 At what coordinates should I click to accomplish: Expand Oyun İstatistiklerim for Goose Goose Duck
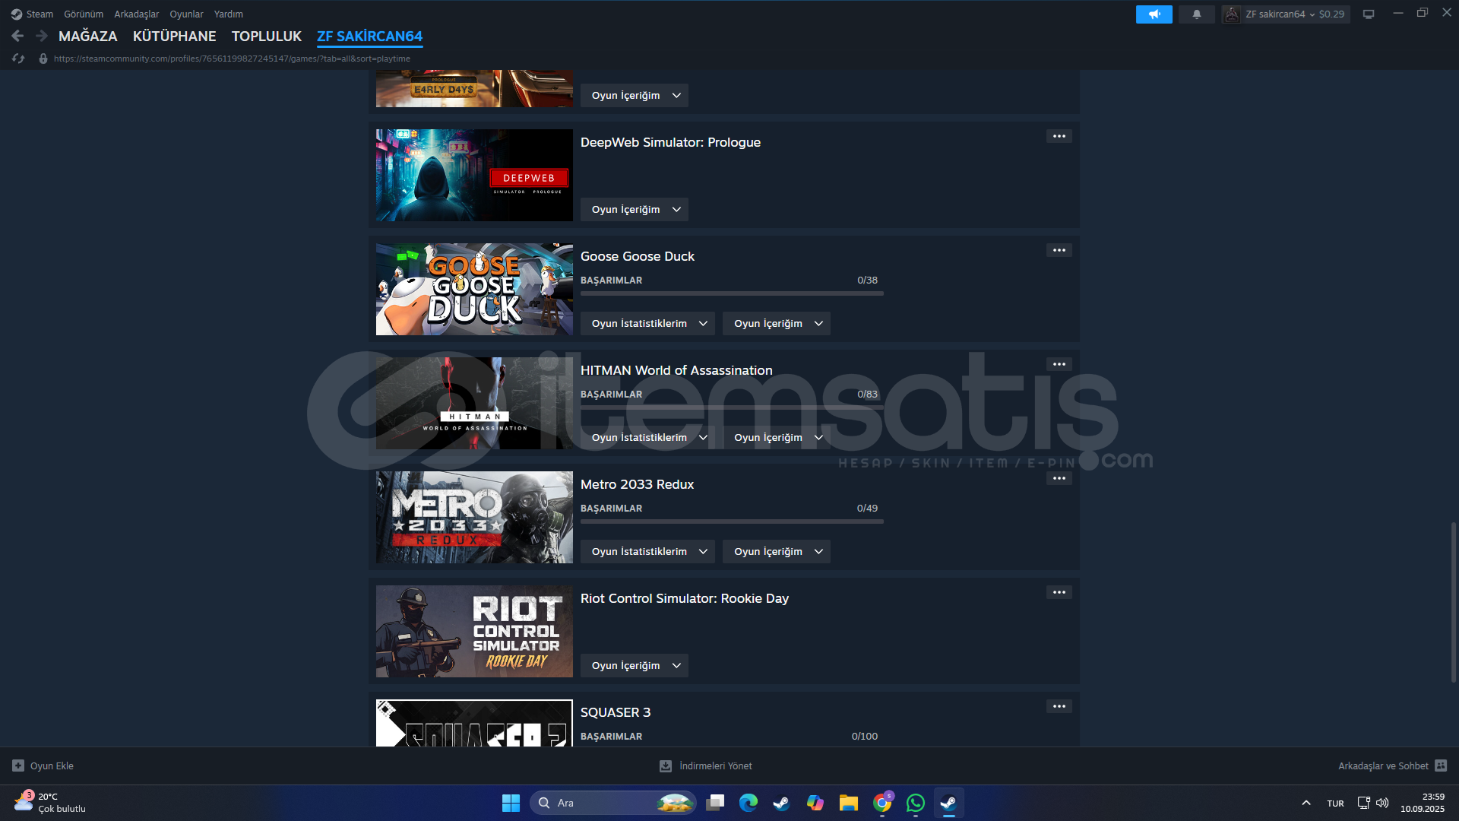click(x=647, y=323)
